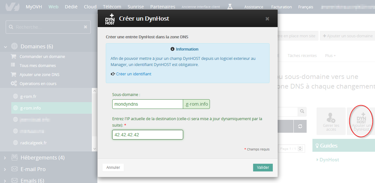Open the Français language selector
The height and width of the screenshot is (183, 375).
tap(306, 7)
